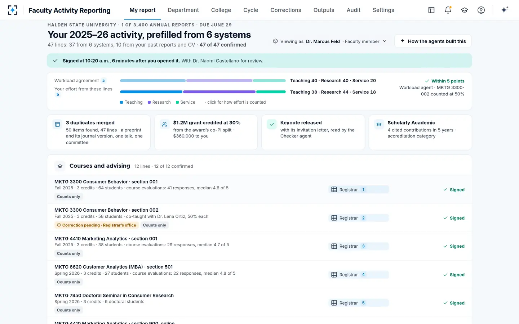This screenshot has height=324, width=519.
Task: Click Workload agreement footnote marker a
Action: (x=103, y=81)
